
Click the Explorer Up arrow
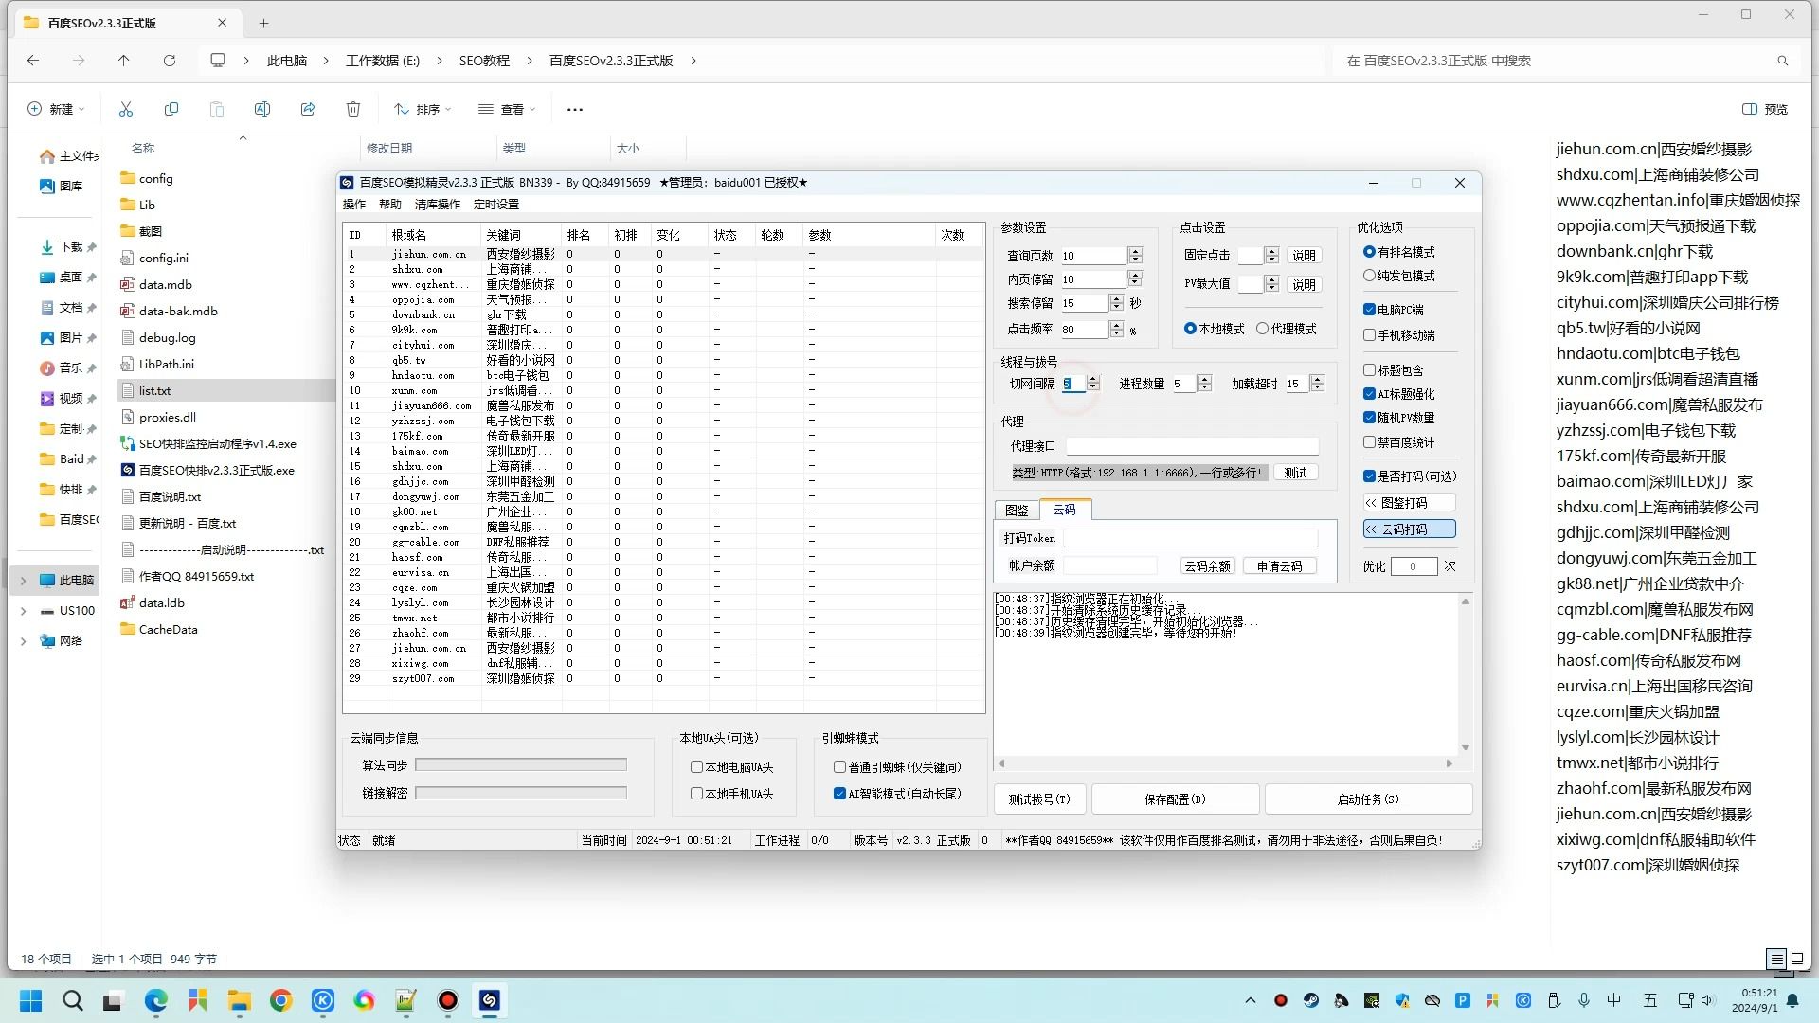pyautogui.click(x=124, y=60)
